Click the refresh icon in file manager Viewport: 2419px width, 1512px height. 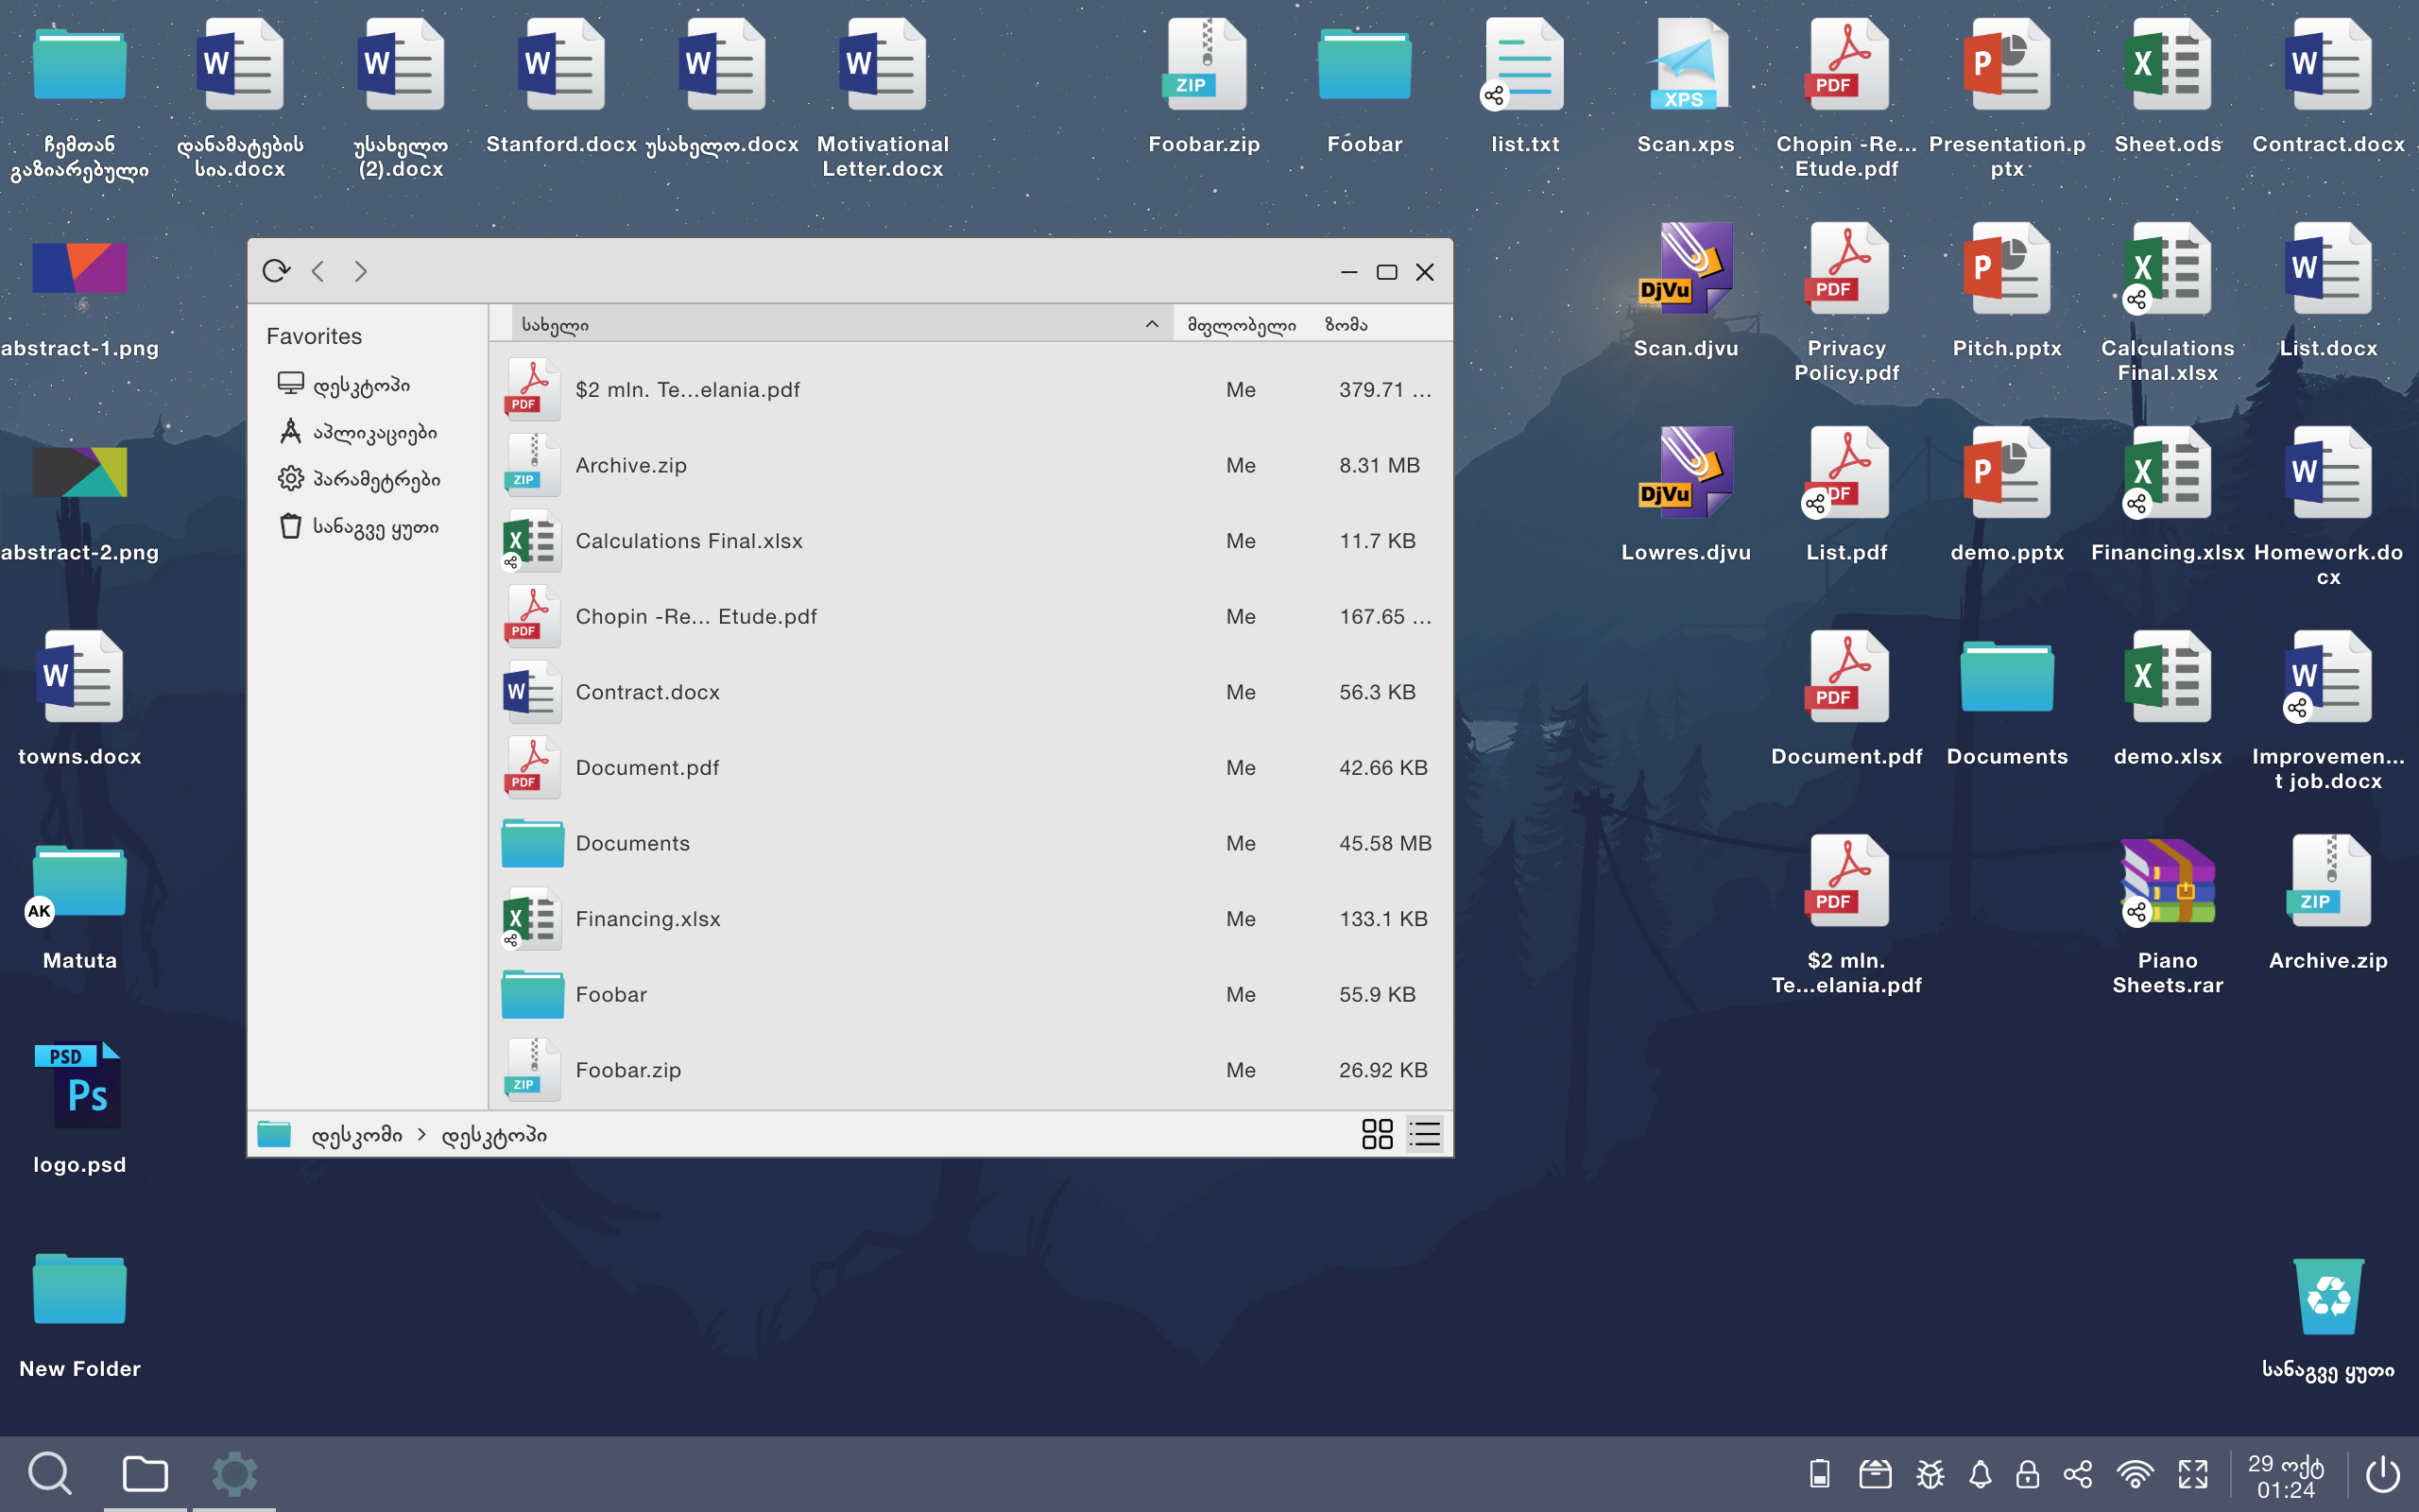(x=276, y=271)
